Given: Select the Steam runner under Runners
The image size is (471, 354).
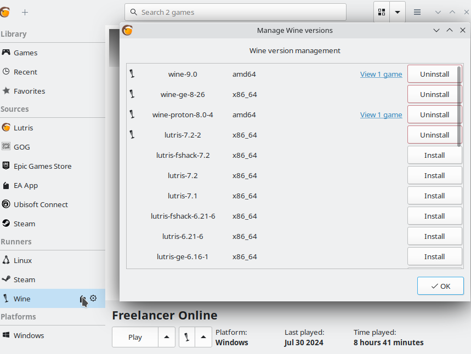Looking at the screenshot, I should 53,279.
